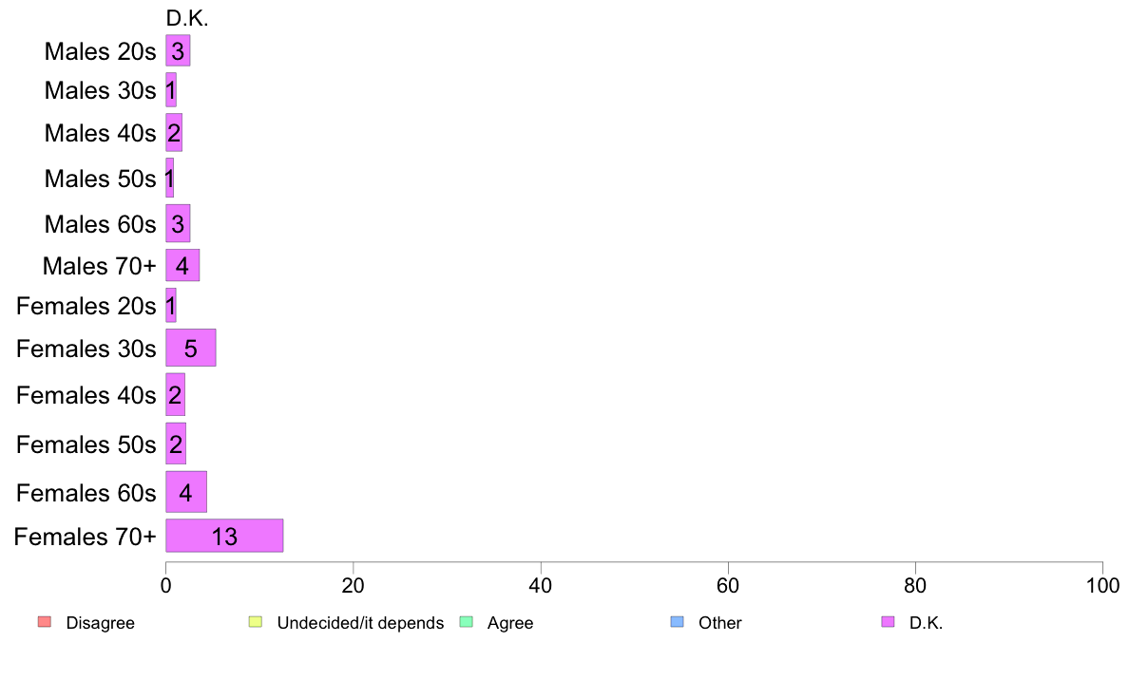
Task: Click the Males 50s row label
Action: (100, 179)
